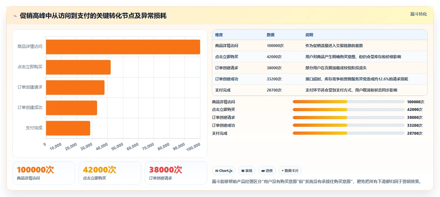Click the lightning icon before the title
The width and height of the screenshot is (440, 197).
(x=15, y=16)
